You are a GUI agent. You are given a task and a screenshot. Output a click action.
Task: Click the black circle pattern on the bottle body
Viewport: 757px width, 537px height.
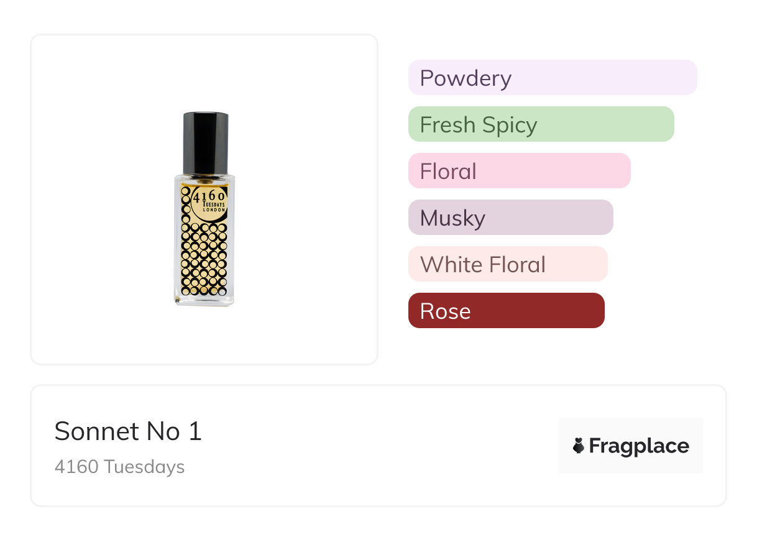[204, 260]
